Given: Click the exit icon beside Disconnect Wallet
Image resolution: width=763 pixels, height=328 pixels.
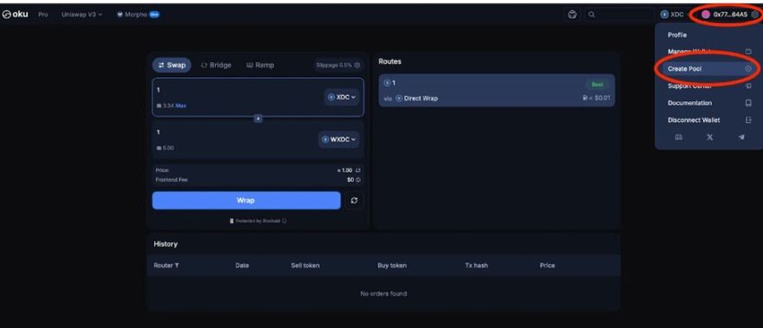Looking at the screenshot, I should pyautogui.click(x=748, y=120).
